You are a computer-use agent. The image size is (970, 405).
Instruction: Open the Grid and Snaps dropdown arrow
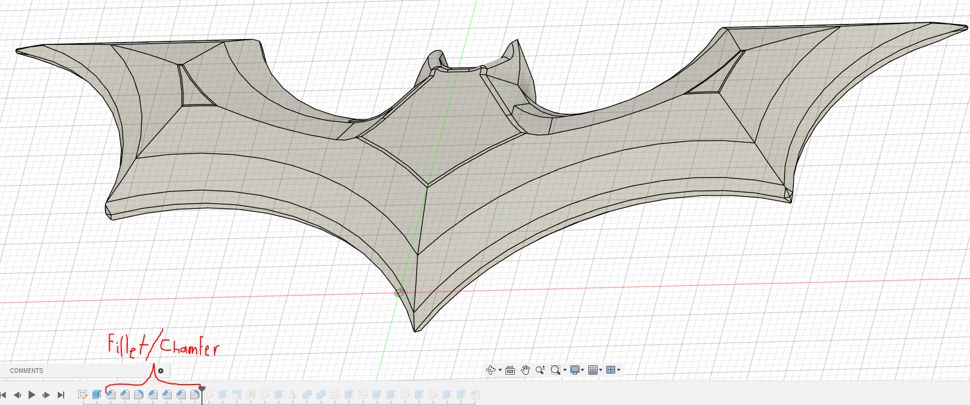click(601, 370)
